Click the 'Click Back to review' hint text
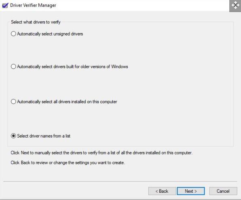 68,162
